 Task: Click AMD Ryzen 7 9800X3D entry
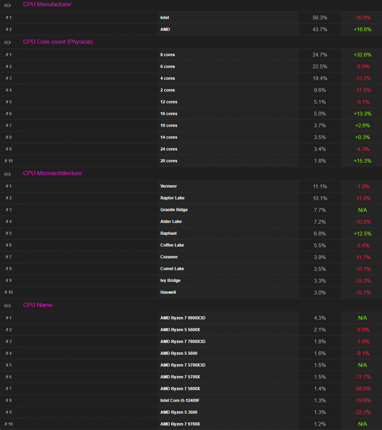[183, 318]
